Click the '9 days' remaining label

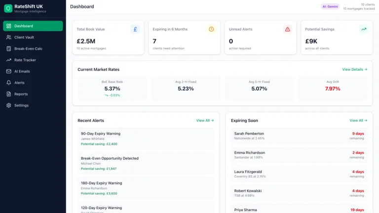tap(358, 134)
